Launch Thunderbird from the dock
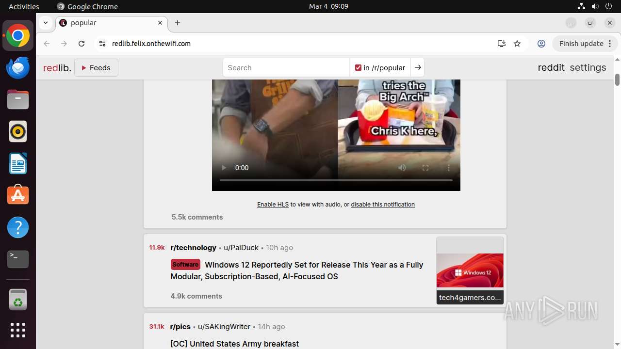Viewport: 621px width, 349px height. [x=18, y=68]
